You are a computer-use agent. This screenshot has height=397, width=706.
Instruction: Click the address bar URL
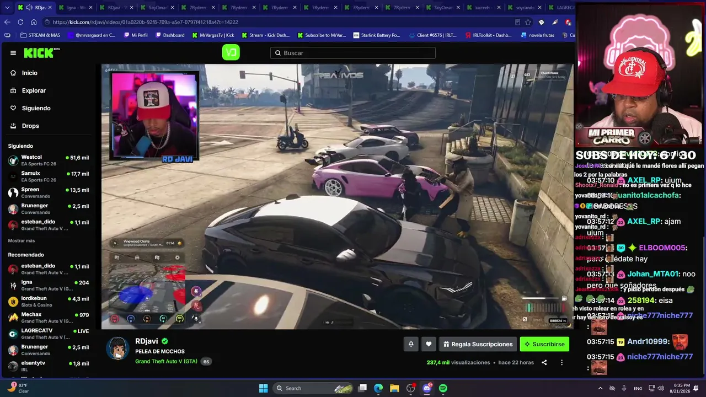(146, 22)
